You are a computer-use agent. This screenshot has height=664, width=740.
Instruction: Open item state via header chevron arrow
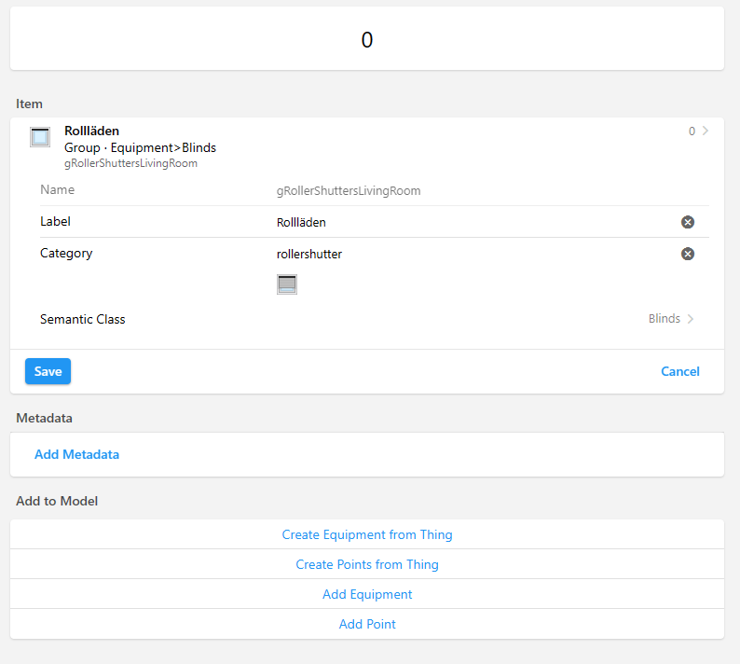(x=706, y=131)
